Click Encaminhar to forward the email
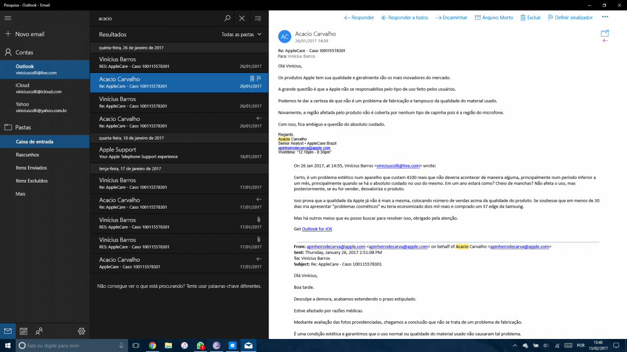The height and width of the screenshot is (352, 627). tap(451, 18)
